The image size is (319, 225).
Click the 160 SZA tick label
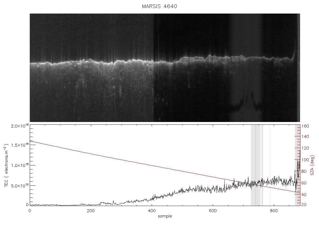[x=305, y=126]
